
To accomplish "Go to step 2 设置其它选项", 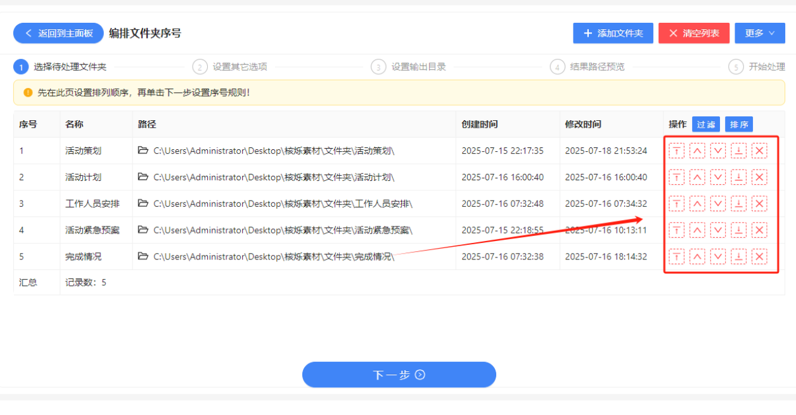I will (230, 66).
